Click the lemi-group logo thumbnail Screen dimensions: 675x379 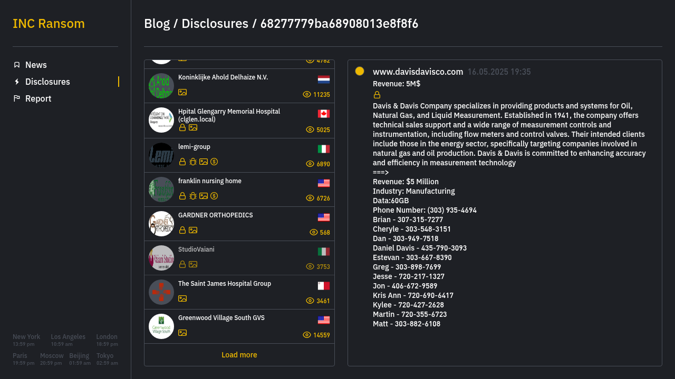(161, 155)
